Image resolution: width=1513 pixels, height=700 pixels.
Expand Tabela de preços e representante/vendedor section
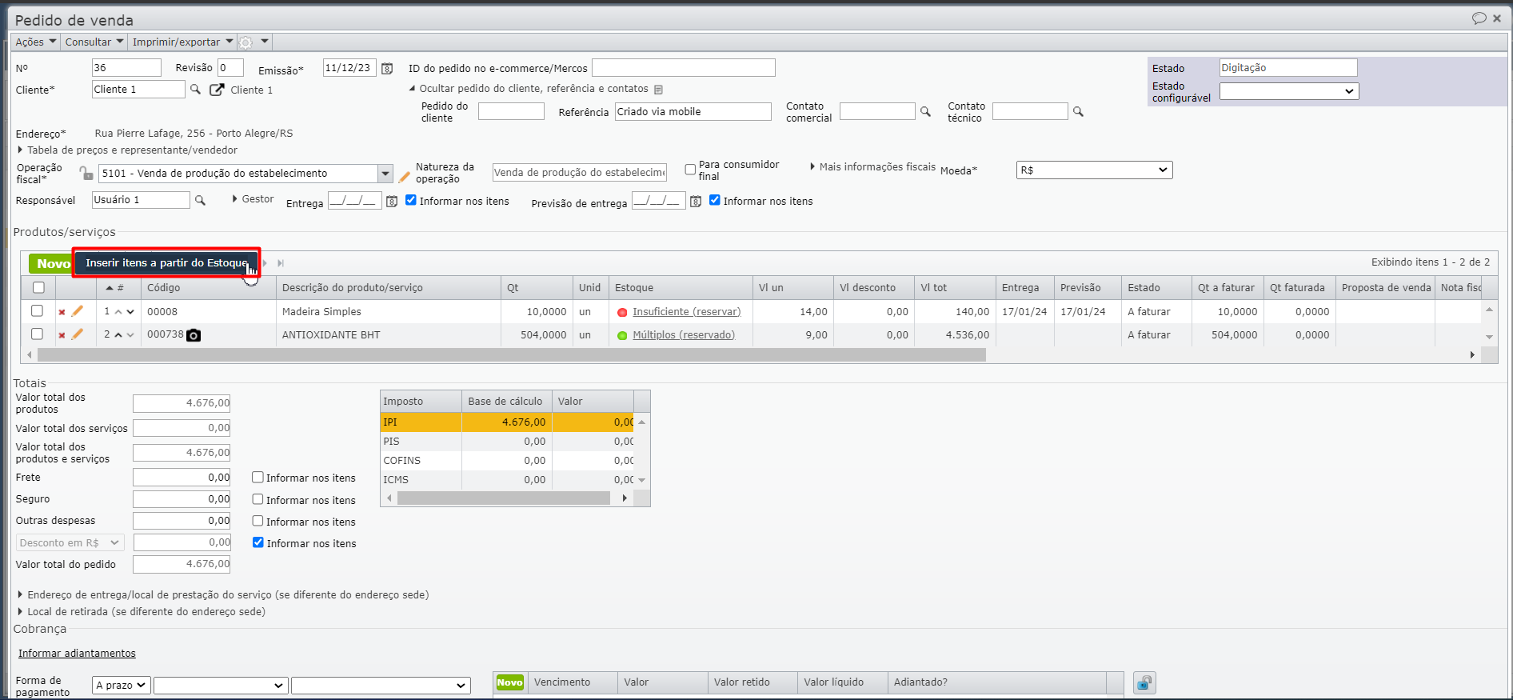pyautogui.click(x=128, y=150)
